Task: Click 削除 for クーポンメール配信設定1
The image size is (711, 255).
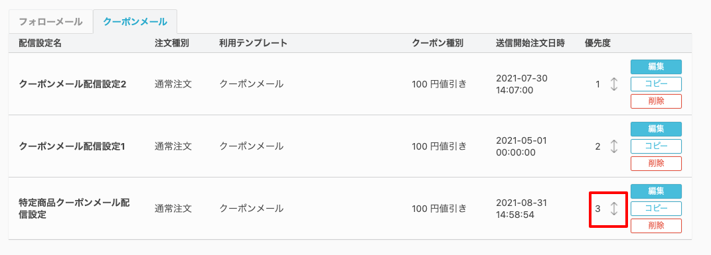Action: tap(656, 164)
